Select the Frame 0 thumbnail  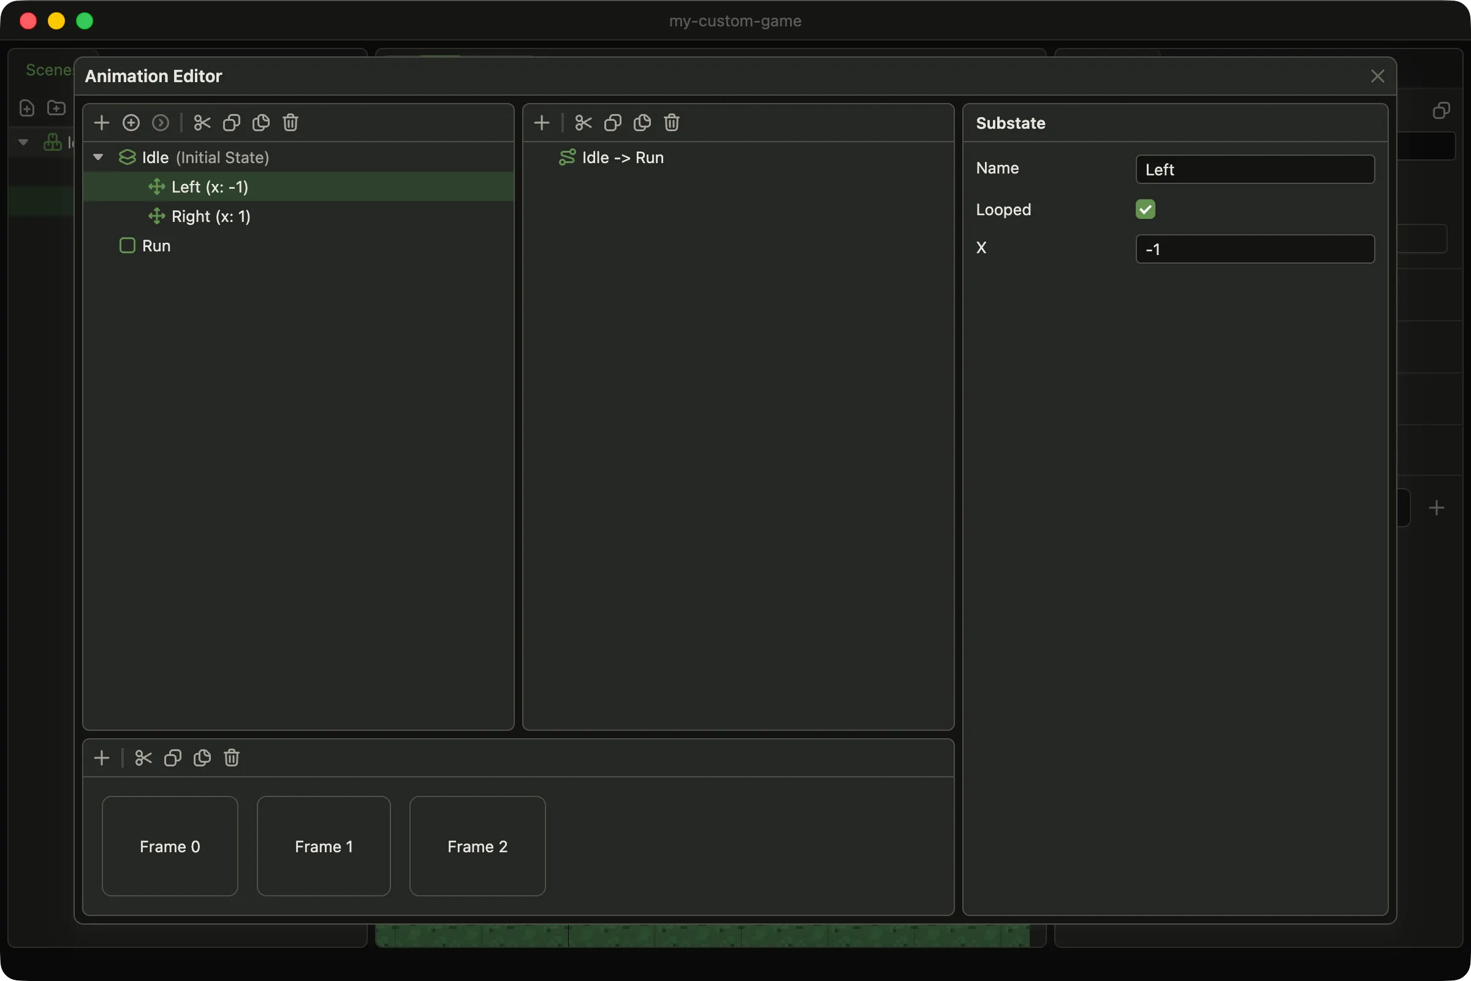[x=170, y=846]
